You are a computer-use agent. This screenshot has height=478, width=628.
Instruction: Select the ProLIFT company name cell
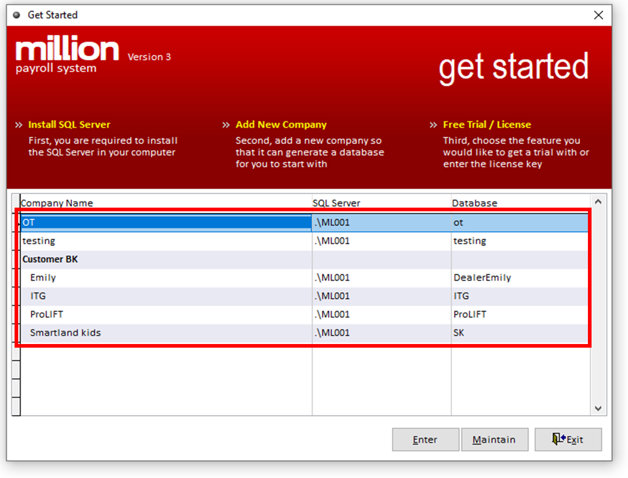click(x=166, y=315)
